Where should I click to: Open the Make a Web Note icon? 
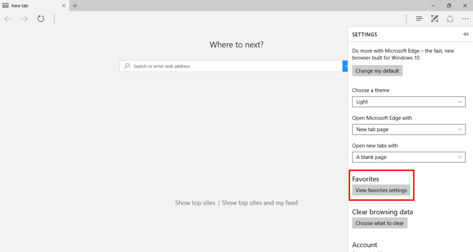coord(435,19)
